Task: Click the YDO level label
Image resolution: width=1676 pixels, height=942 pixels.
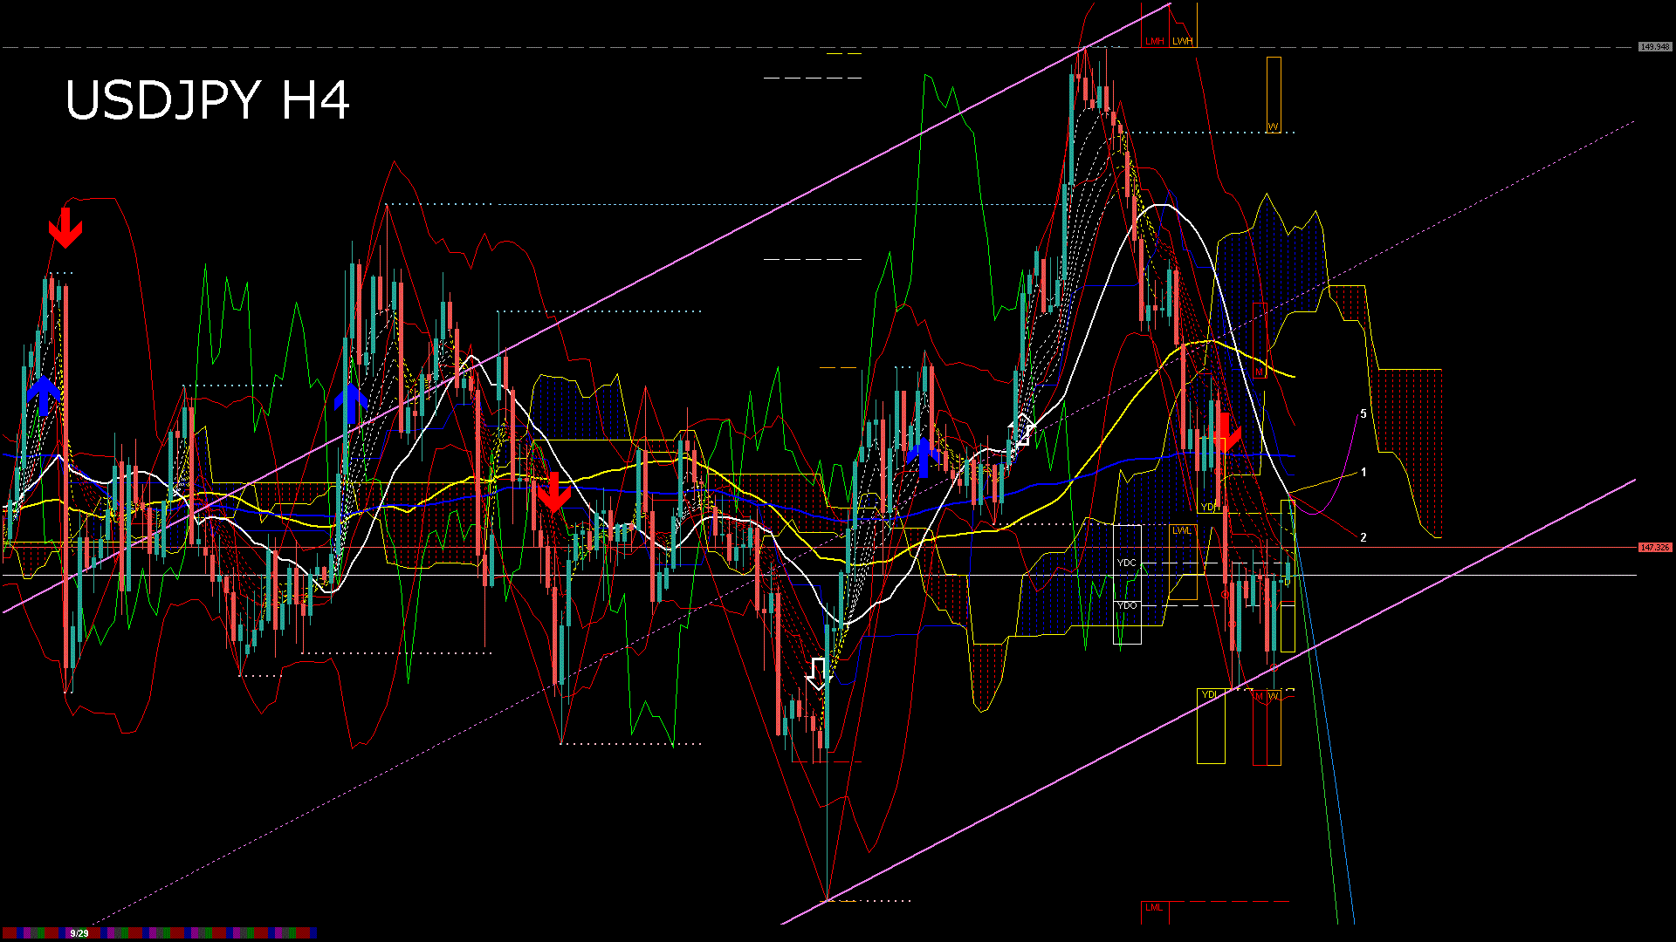Action: (x=1127, y=605)
